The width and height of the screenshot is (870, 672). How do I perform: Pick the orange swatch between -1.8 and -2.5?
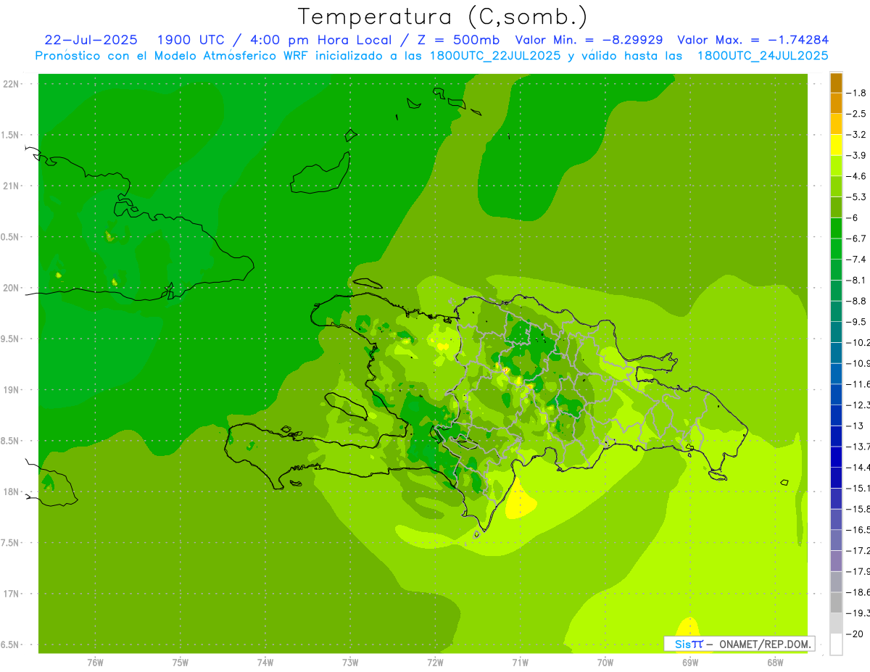tap(836, 104)
